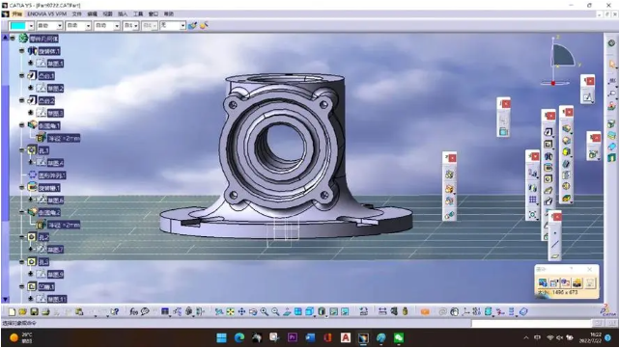Open the ENOVIA V5 VPM menu
This screenshot has width=619, height=348.
[x=47, y=13]
